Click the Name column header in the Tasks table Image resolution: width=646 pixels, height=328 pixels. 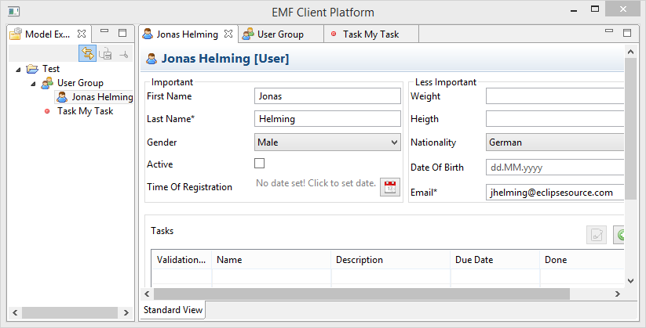click(x=271, y=260)
